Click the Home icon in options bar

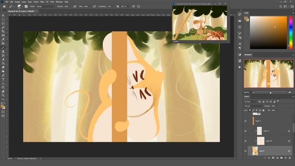[4, 6]
